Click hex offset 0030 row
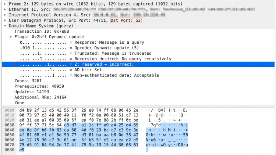The width and height of the screenshot is (276, 155). 9,125
